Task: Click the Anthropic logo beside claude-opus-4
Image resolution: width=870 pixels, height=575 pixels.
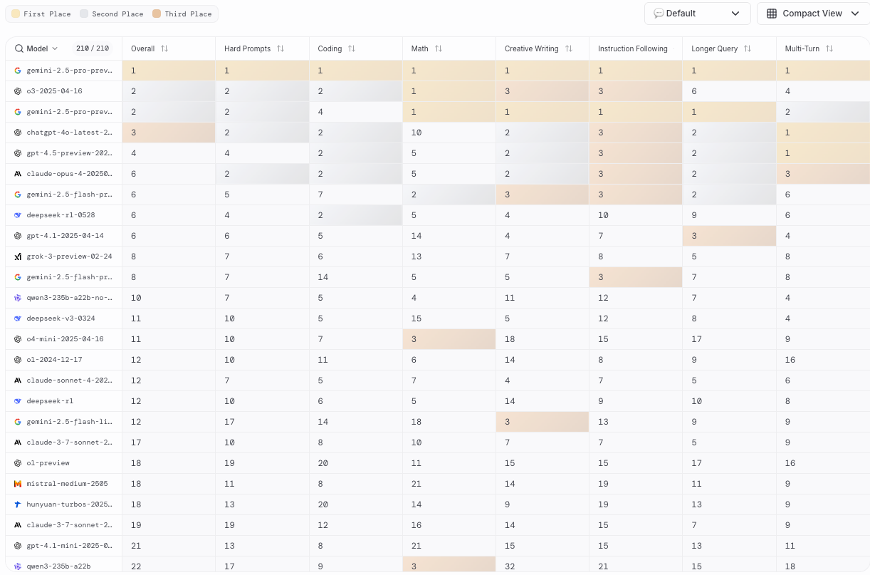Action: (x=18, y=174)
